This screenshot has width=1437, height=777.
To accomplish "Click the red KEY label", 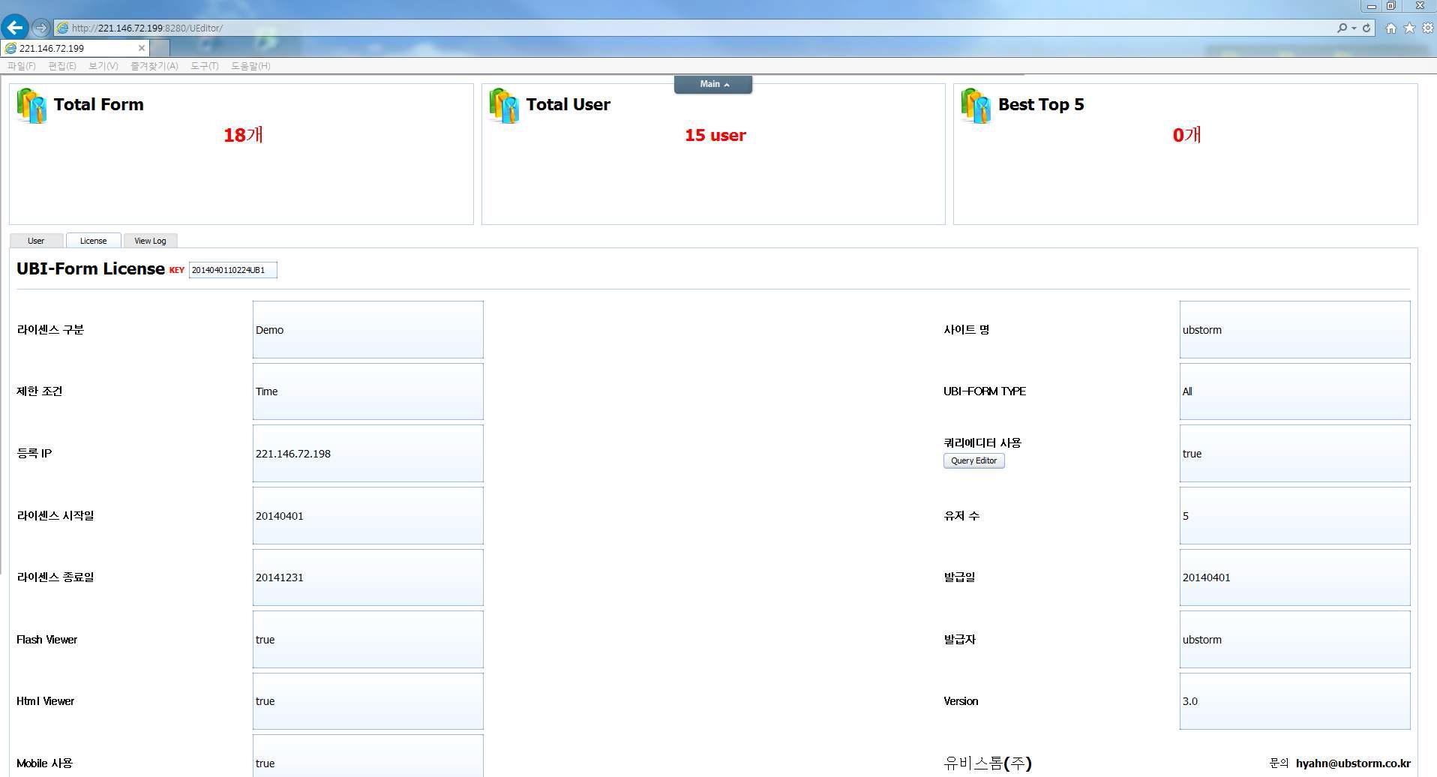I will tap(177, 270).
